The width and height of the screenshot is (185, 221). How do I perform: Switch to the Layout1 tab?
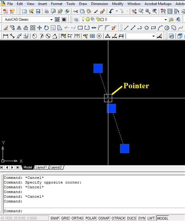coord(41,168)
